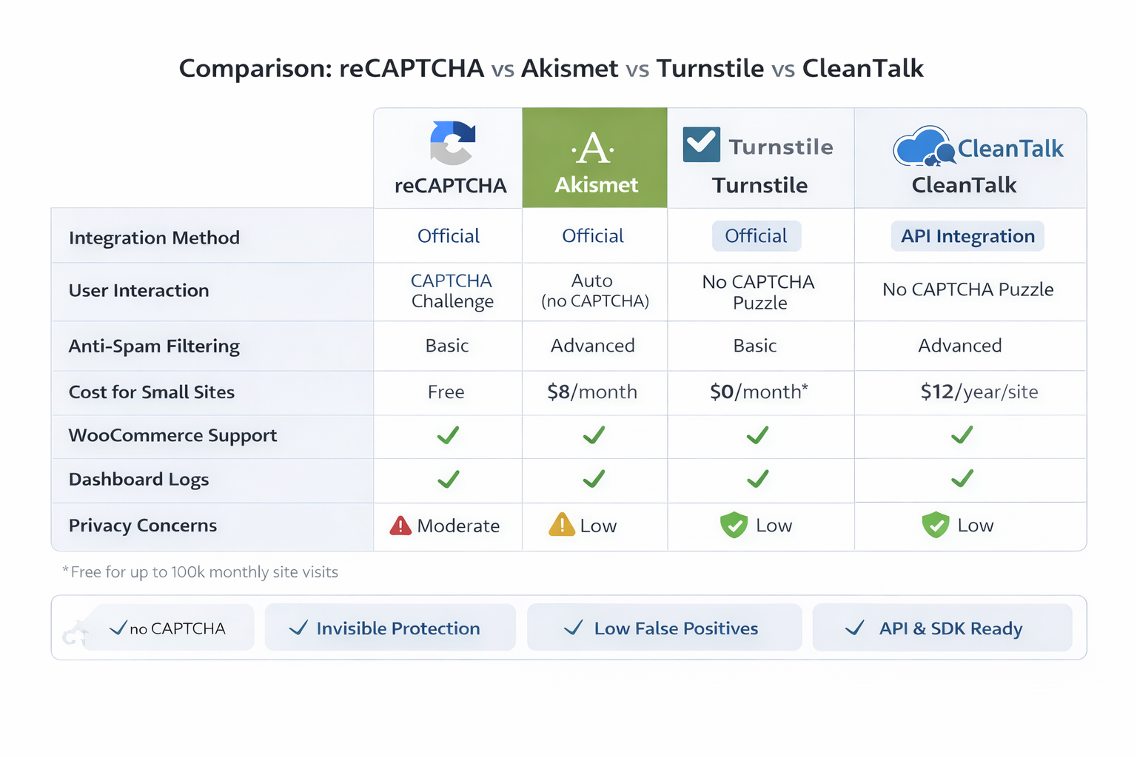1137x758 pixels.
Task: Click yellow warning icon in Akismet privacy cell
Action: click(562, 525)
